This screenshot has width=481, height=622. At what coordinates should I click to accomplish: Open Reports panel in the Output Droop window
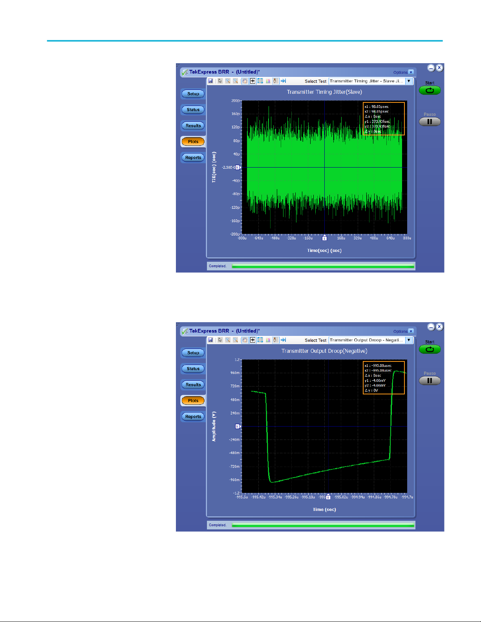(x=193, y=416)
